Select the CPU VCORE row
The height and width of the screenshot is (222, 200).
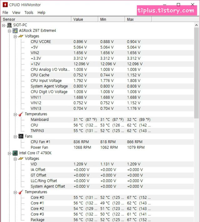(x=112, y=42)
